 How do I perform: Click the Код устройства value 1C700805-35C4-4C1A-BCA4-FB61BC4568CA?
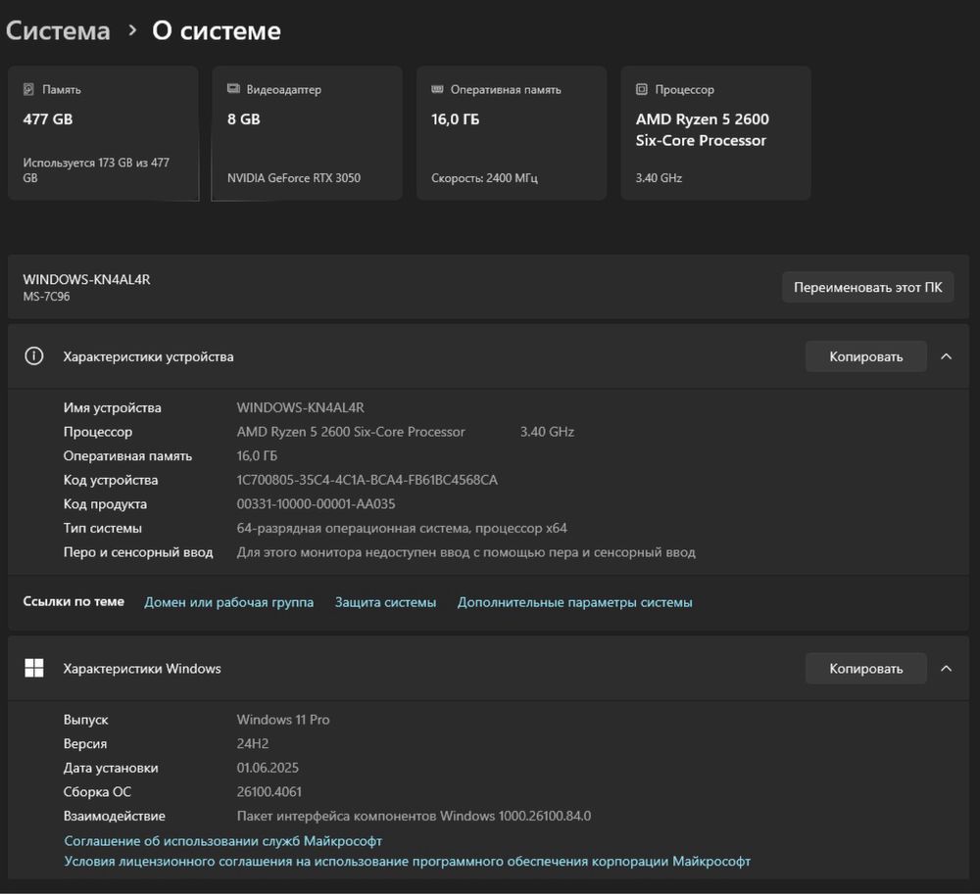pos(367,480)
